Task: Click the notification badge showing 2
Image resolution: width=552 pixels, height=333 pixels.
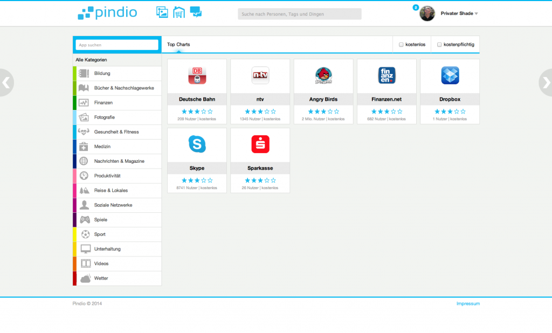Action: 416,8
